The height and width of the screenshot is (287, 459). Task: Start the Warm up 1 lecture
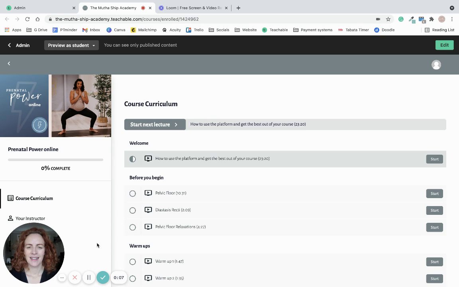[x=434, y=262]
